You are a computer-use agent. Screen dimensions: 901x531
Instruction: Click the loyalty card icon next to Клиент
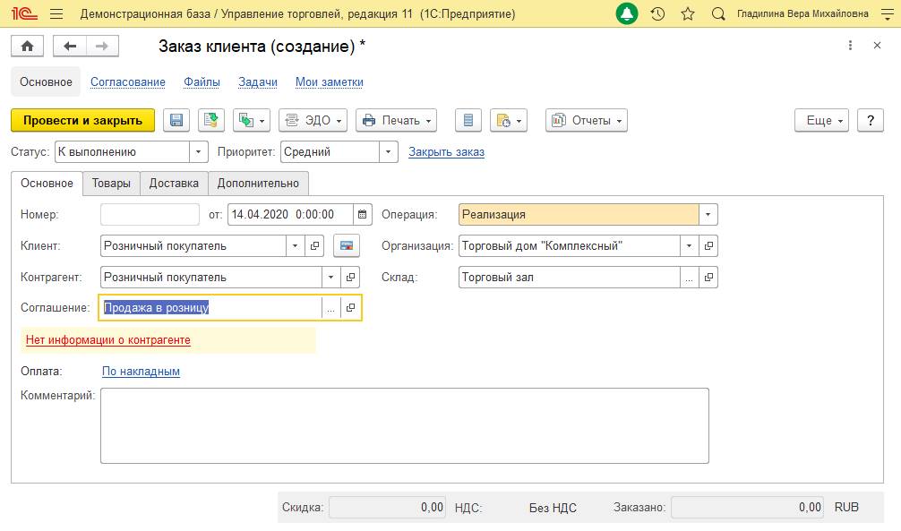(x=347, y=246)
